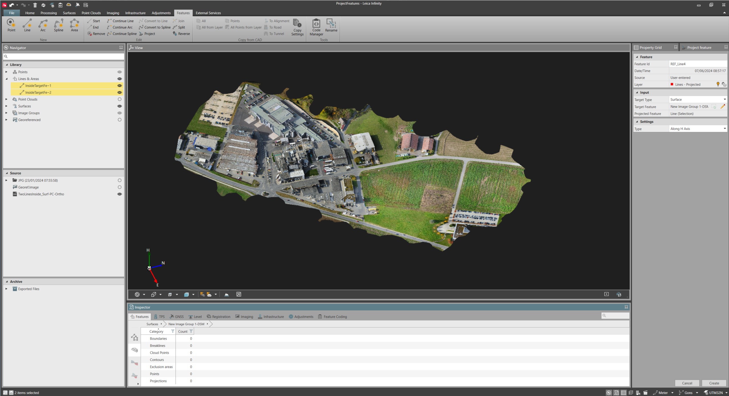Select the New Line feature tool
Image resolution: width=729 pixels, height=396 pixels.
point(27,25)
